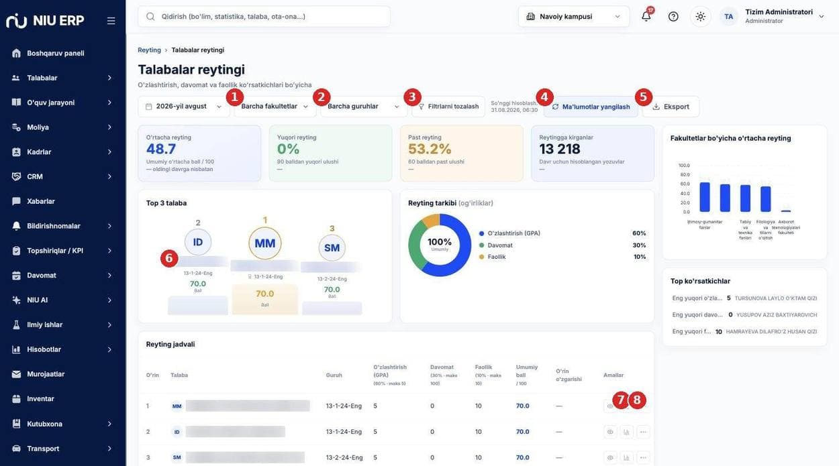Collapse sidebar with the hamburger menu icon
The height and width of the screenshot is (466, 839).
(x=111, y=21)
